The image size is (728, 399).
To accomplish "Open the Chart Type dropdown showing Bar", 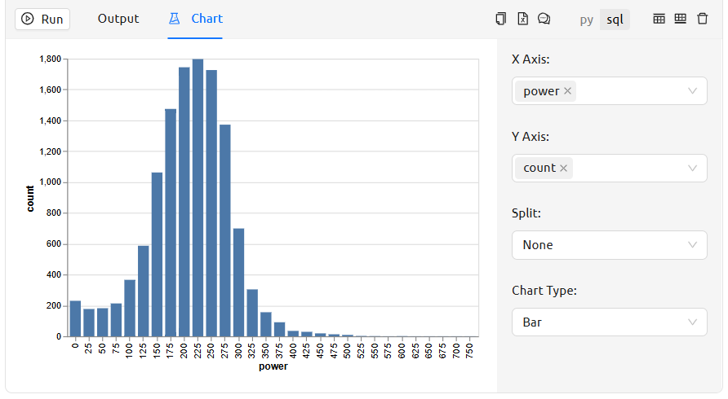I will pos(609,322).
